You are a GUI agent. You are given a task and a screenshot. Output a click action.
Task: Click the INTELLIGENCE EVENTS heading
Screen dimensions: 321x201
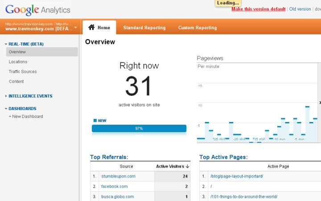(x=30, y=96)
